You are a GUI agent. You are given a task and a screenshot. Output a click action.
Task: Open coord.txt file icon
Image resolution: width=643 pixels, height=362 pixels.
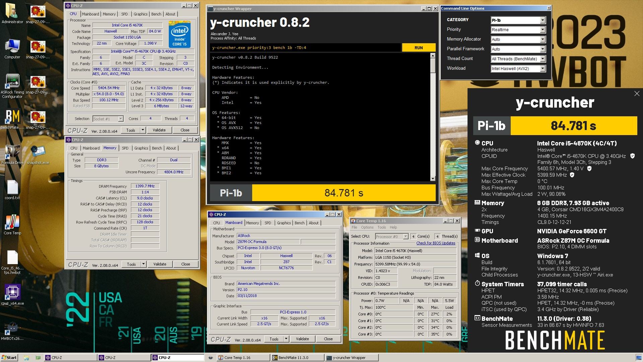point(12,189)
